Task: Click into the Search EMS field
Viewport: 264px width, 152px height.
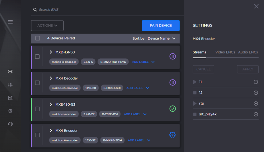Action: coord(108,10)
